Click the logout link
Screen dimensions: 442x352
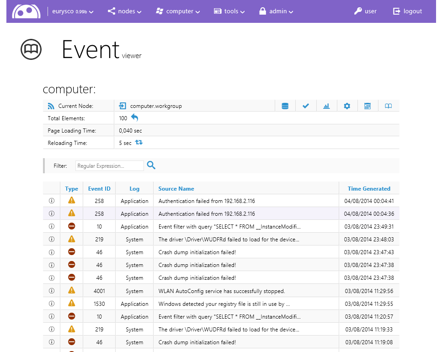tap(408, 11)
